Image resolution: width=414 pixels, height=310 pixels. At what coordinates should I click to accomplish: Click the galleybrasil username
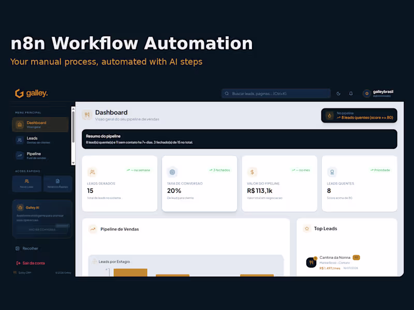383,92
